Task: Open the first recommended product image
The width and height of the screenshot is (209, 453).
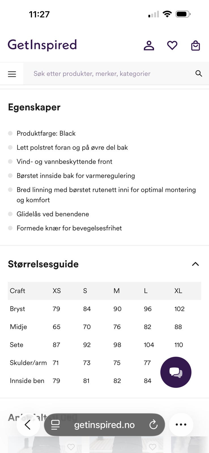Action: [x=42, y=446]
